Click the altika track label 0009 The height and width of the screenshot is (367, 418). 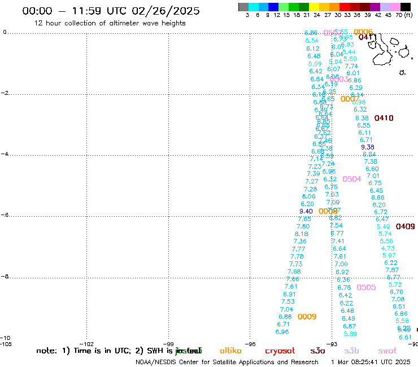(x=307, y=317)
